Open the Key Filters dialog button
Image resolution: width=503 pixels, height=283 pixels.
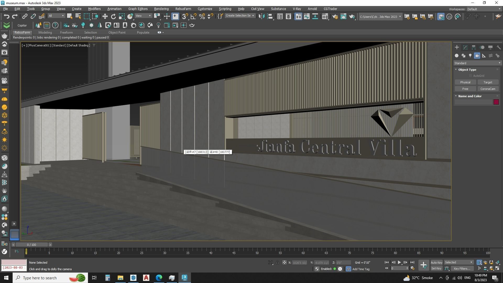tap(462, 268)
